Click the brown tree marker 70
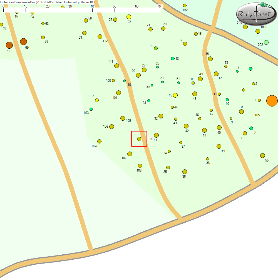Viewport: 278px width, 278px height. click(x=9, y=45)
